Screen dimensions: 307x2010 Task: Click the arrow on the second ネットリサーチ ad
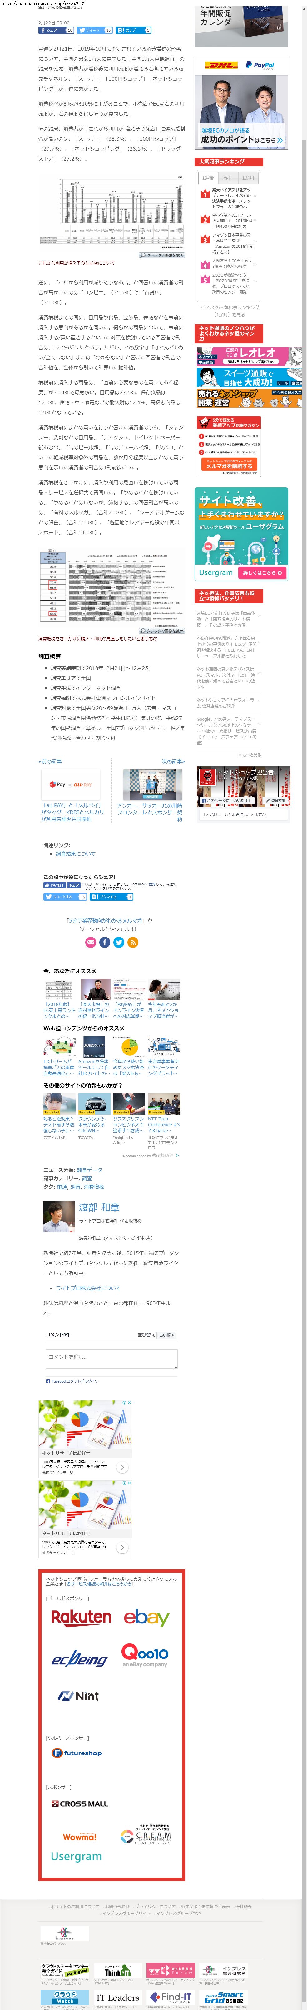point(122,1547)
